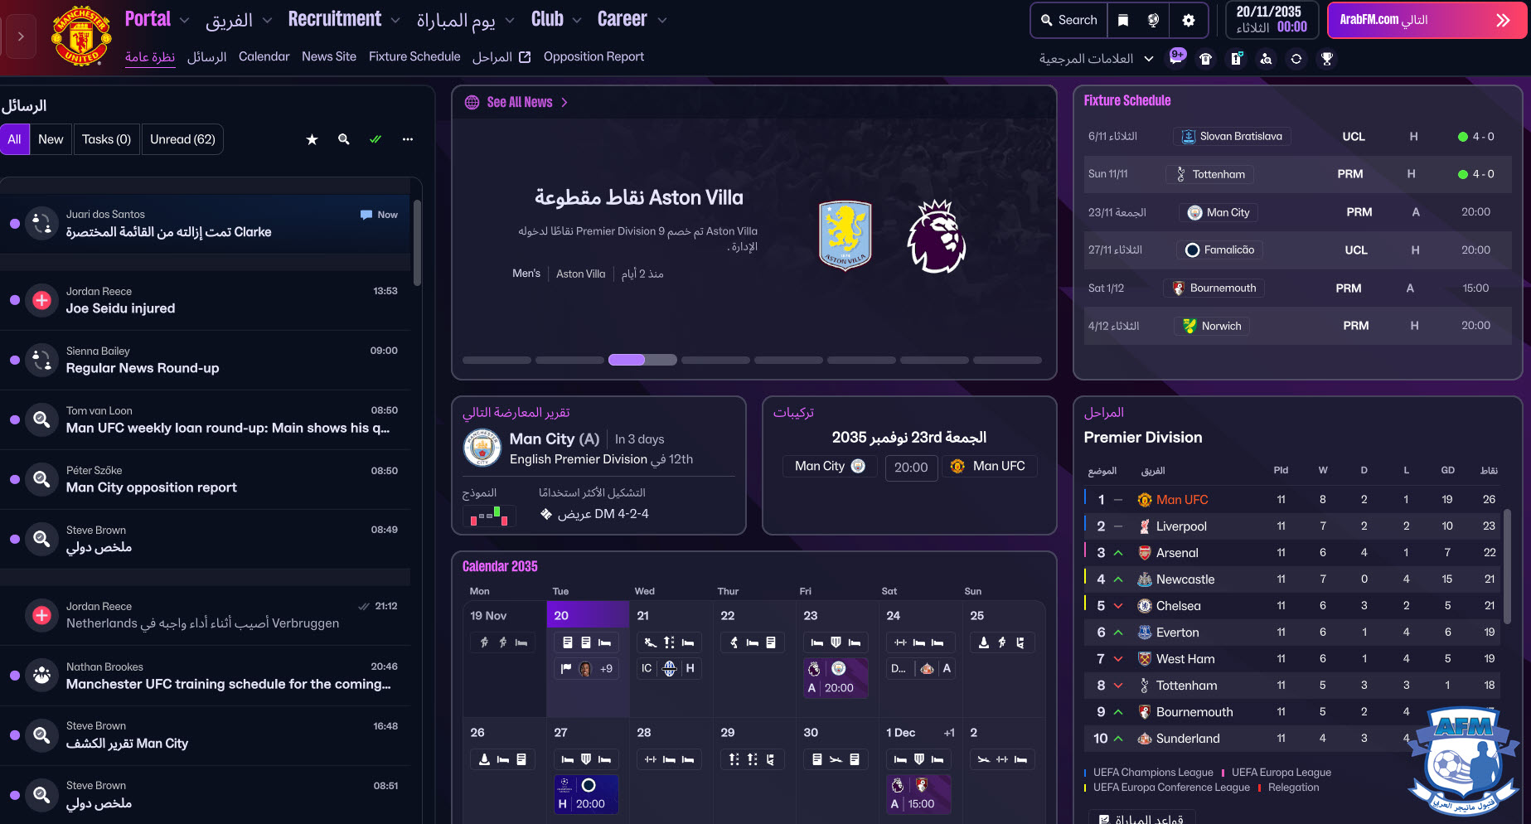1531x824 pixels.
Task: Toggle the starred messages filter
Action: point(312,139)
